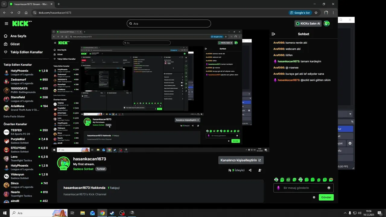Open Zedxsmurf channel

pos(26,81)
